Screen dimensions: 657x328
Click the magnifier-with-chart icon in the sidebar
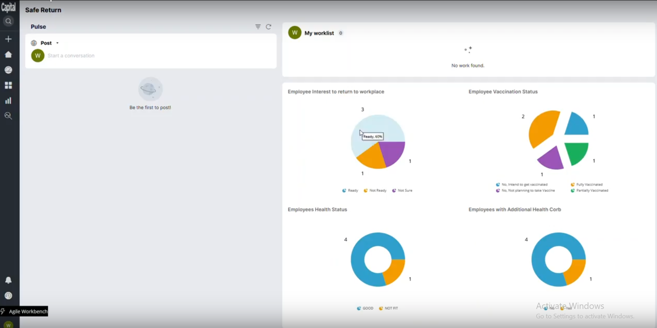8,116
